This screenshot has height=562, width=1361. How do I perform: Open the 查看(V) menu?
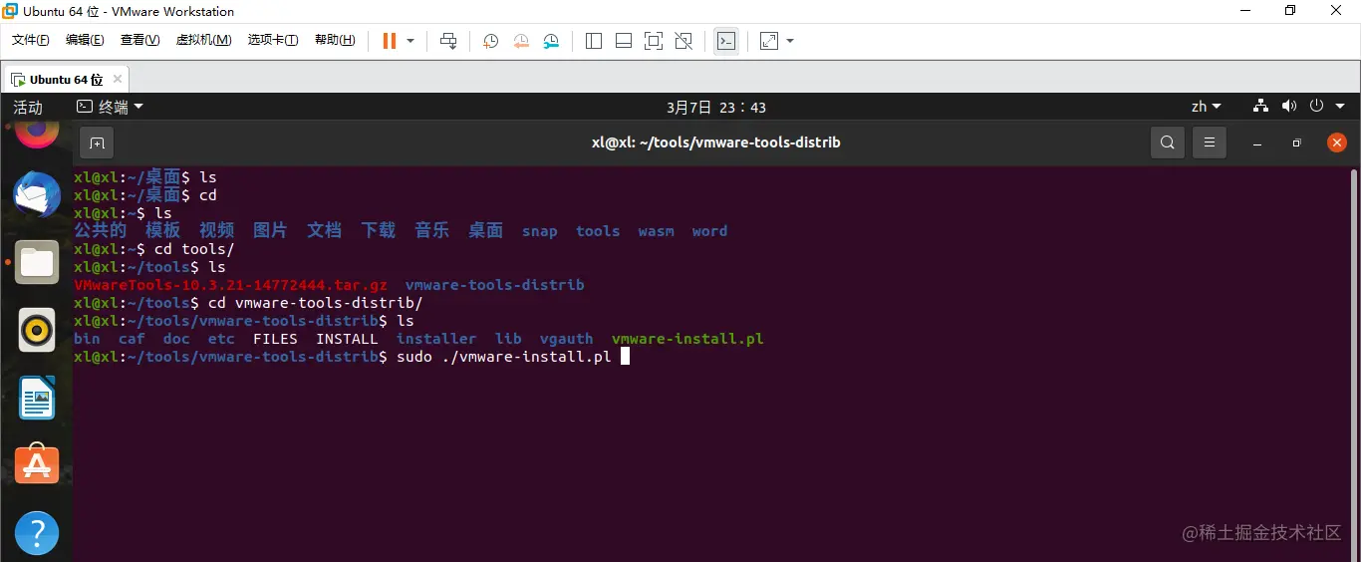coord(139,40)
